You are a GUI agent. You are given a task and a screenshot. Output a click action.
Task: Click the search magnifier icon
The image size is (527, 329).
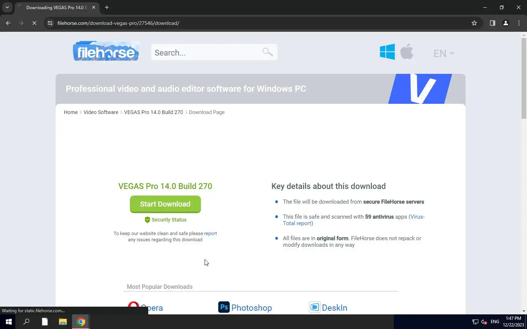268,52
